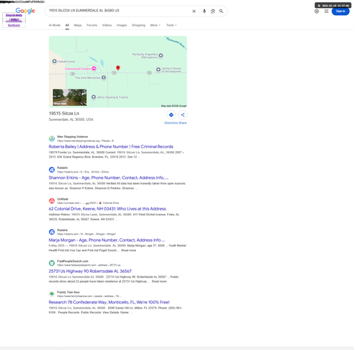Viewport: 358px width, 350px height.
Task: Switch to the Maps tab
Action: (78, 25)
